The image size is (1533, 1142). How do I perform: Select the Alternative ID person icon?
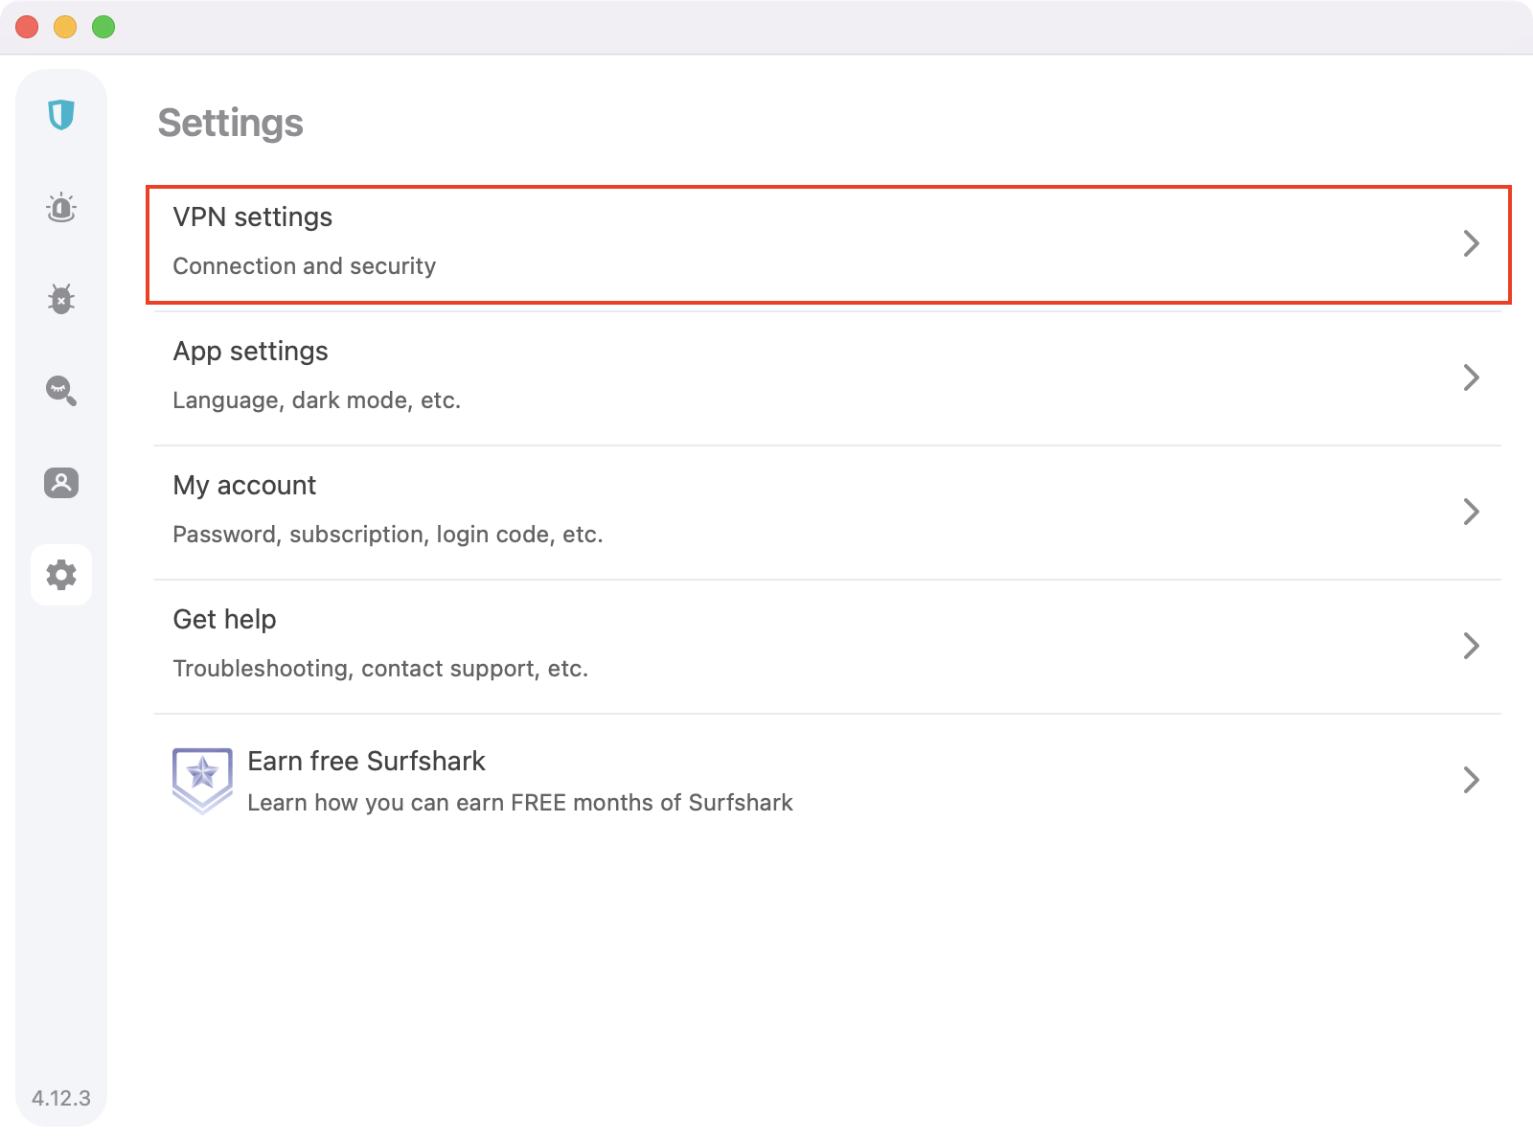click(61, 483)
